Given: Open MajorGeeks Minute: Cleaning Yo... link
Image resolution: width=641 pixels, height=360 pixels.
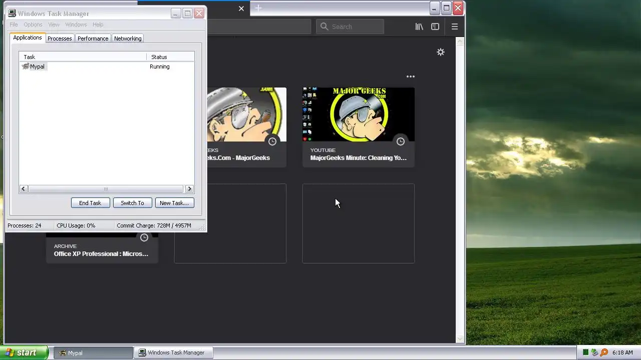Looking at the screenshot, I should pos(359,158).
